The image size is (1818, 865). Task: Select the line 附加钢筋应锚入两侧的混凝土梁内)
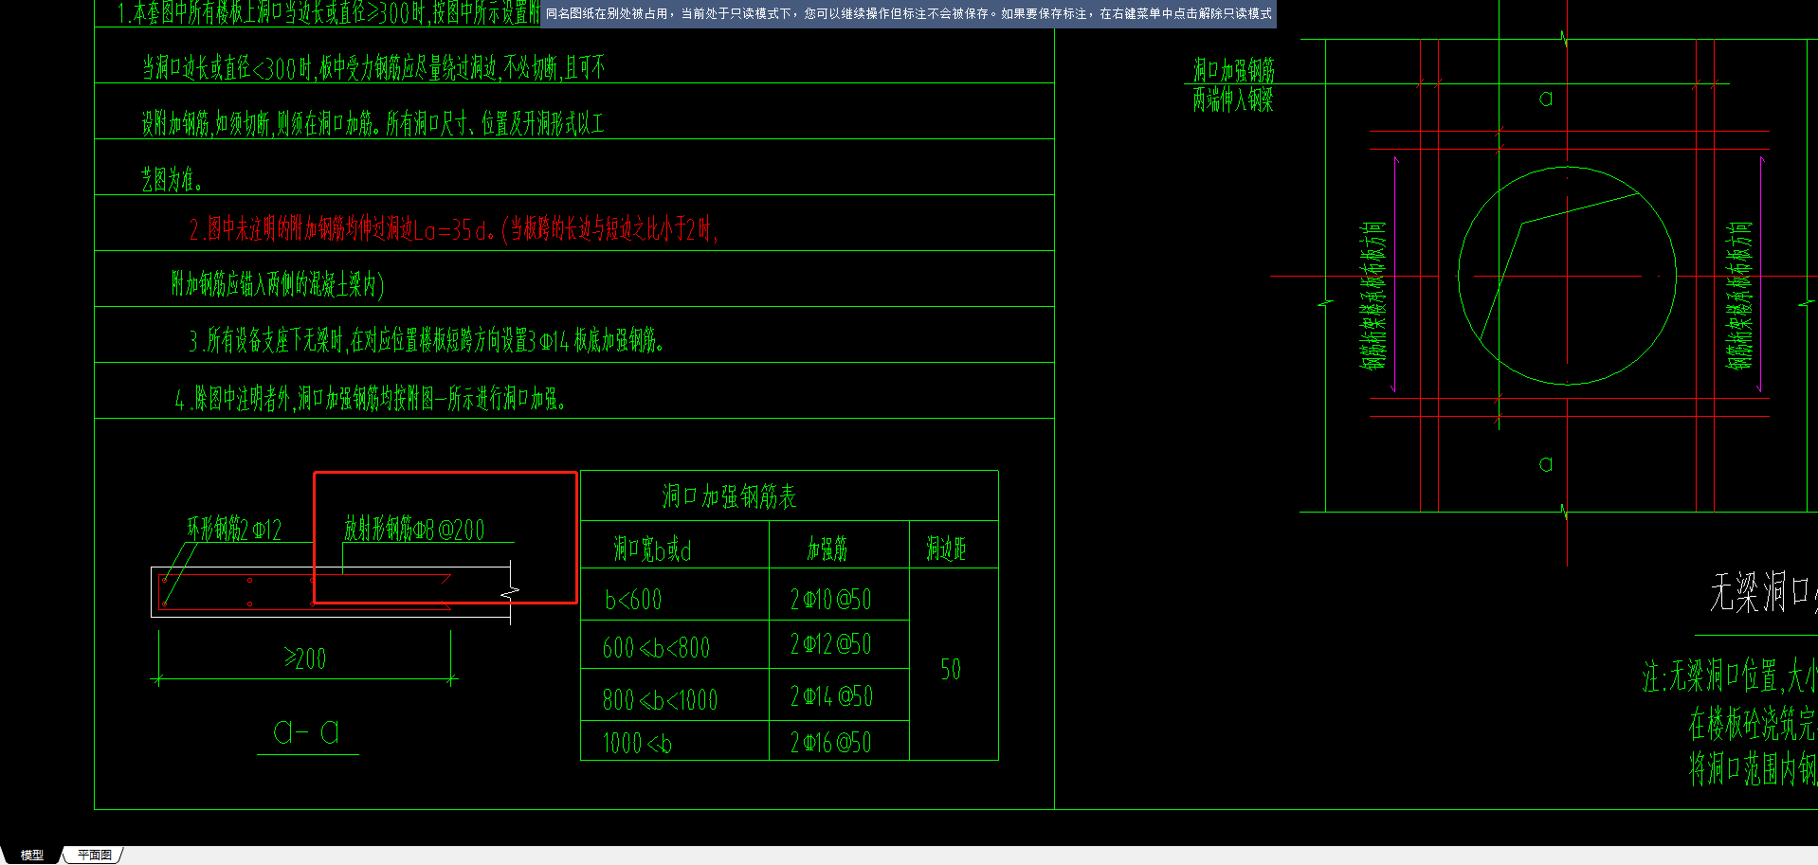point(278,284)
